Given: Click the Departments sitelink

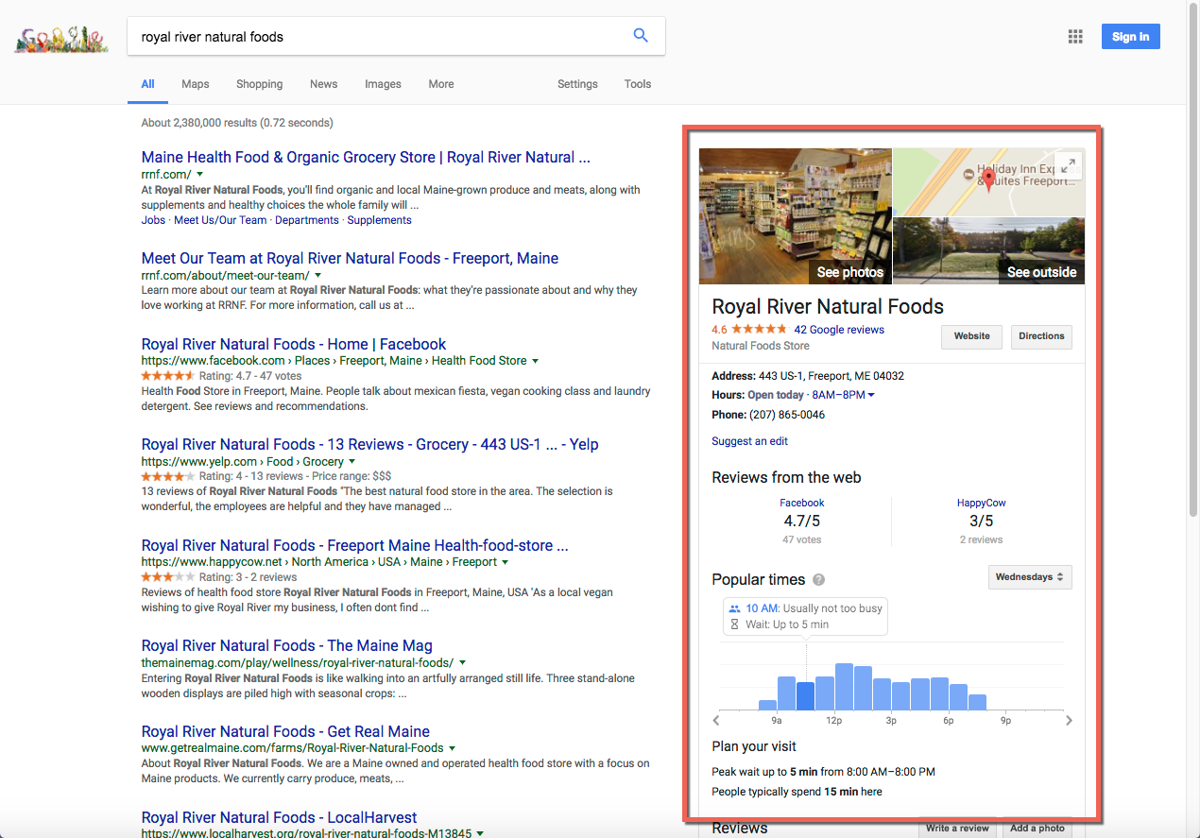Looking at the screenshot, I should point(307,220).
